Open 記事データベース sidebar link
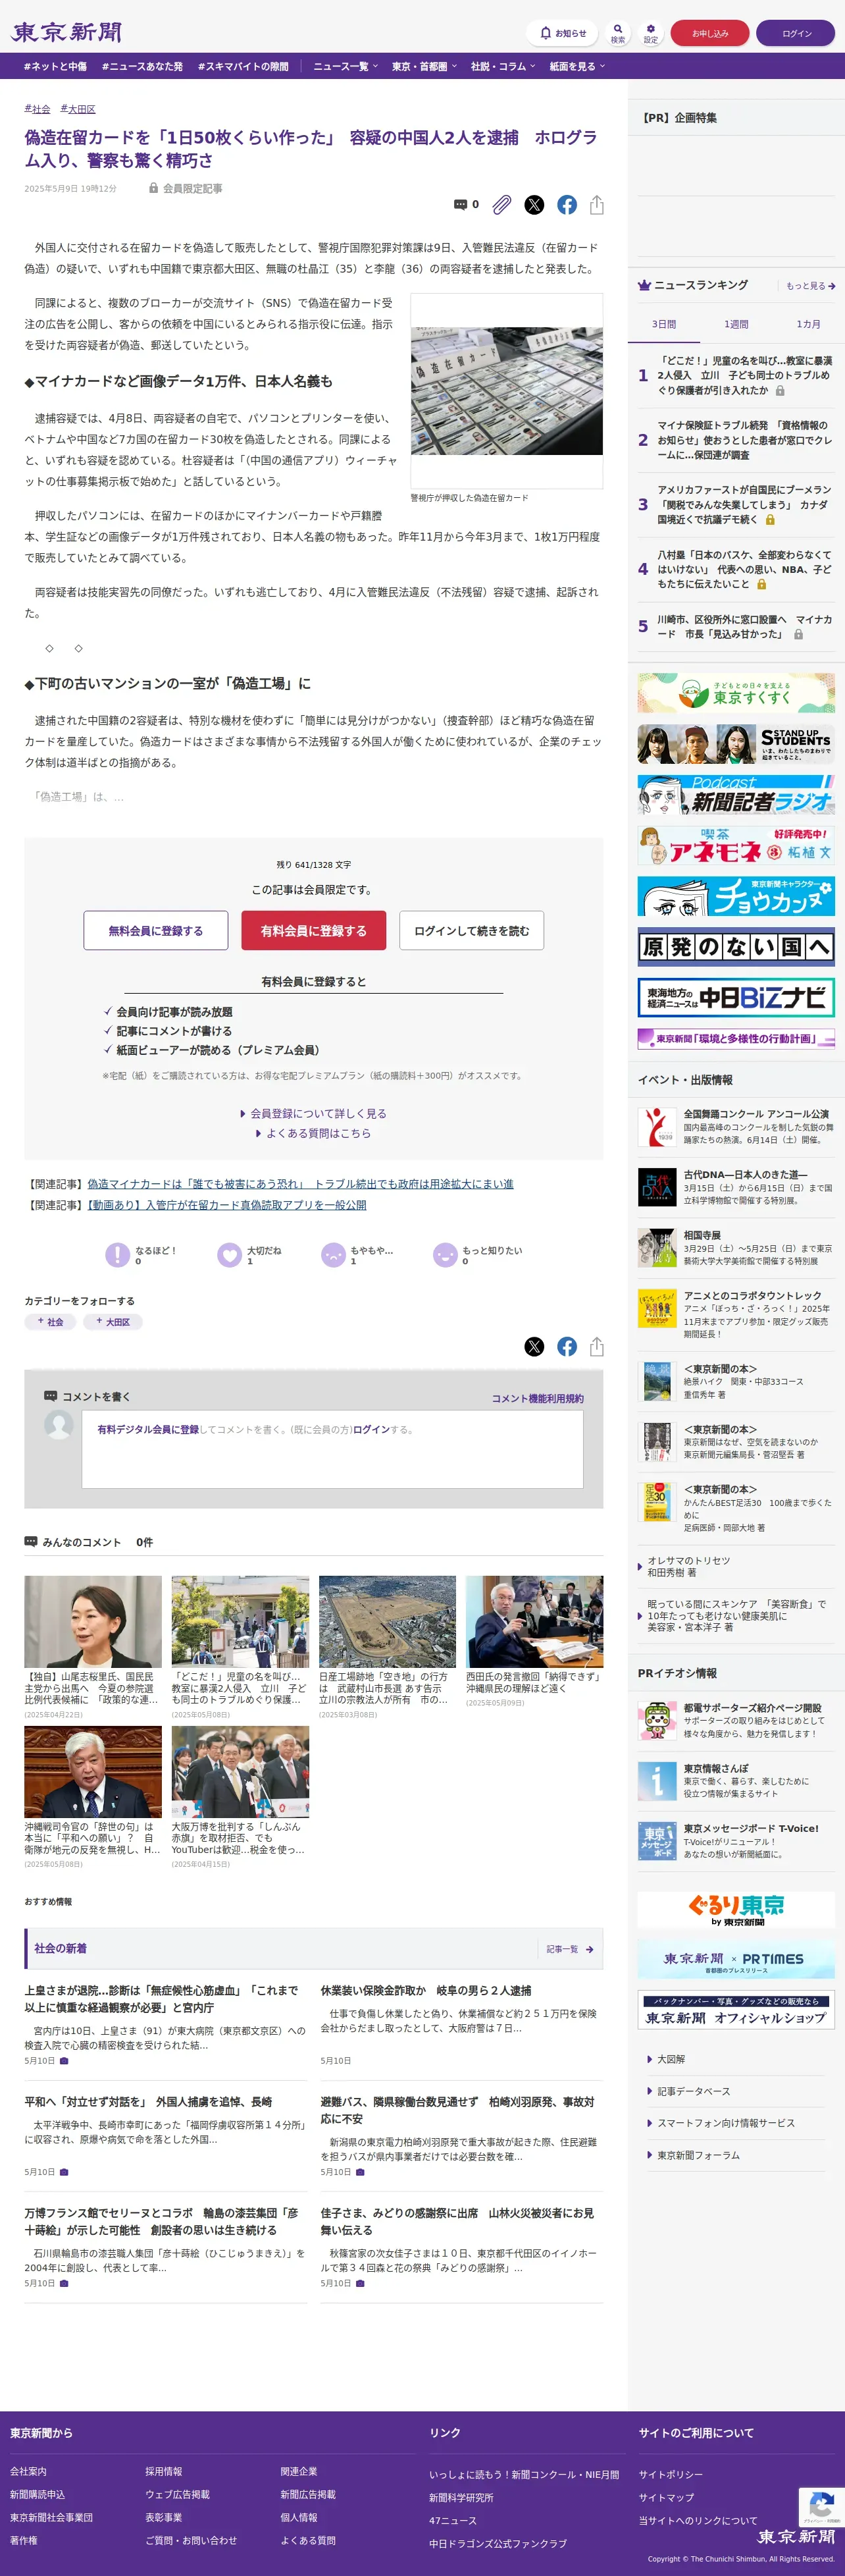 pos(693,2091)
